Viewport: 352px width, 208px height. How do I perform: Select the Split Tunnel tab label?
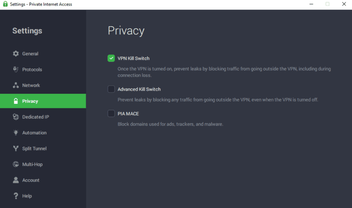pos(34,149)
